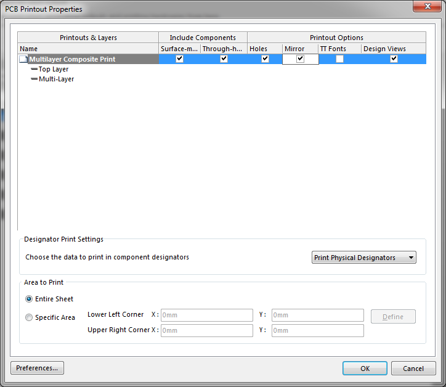Enable the TT Fonts checkbox
446x387 pixels.
click(339, 59)
